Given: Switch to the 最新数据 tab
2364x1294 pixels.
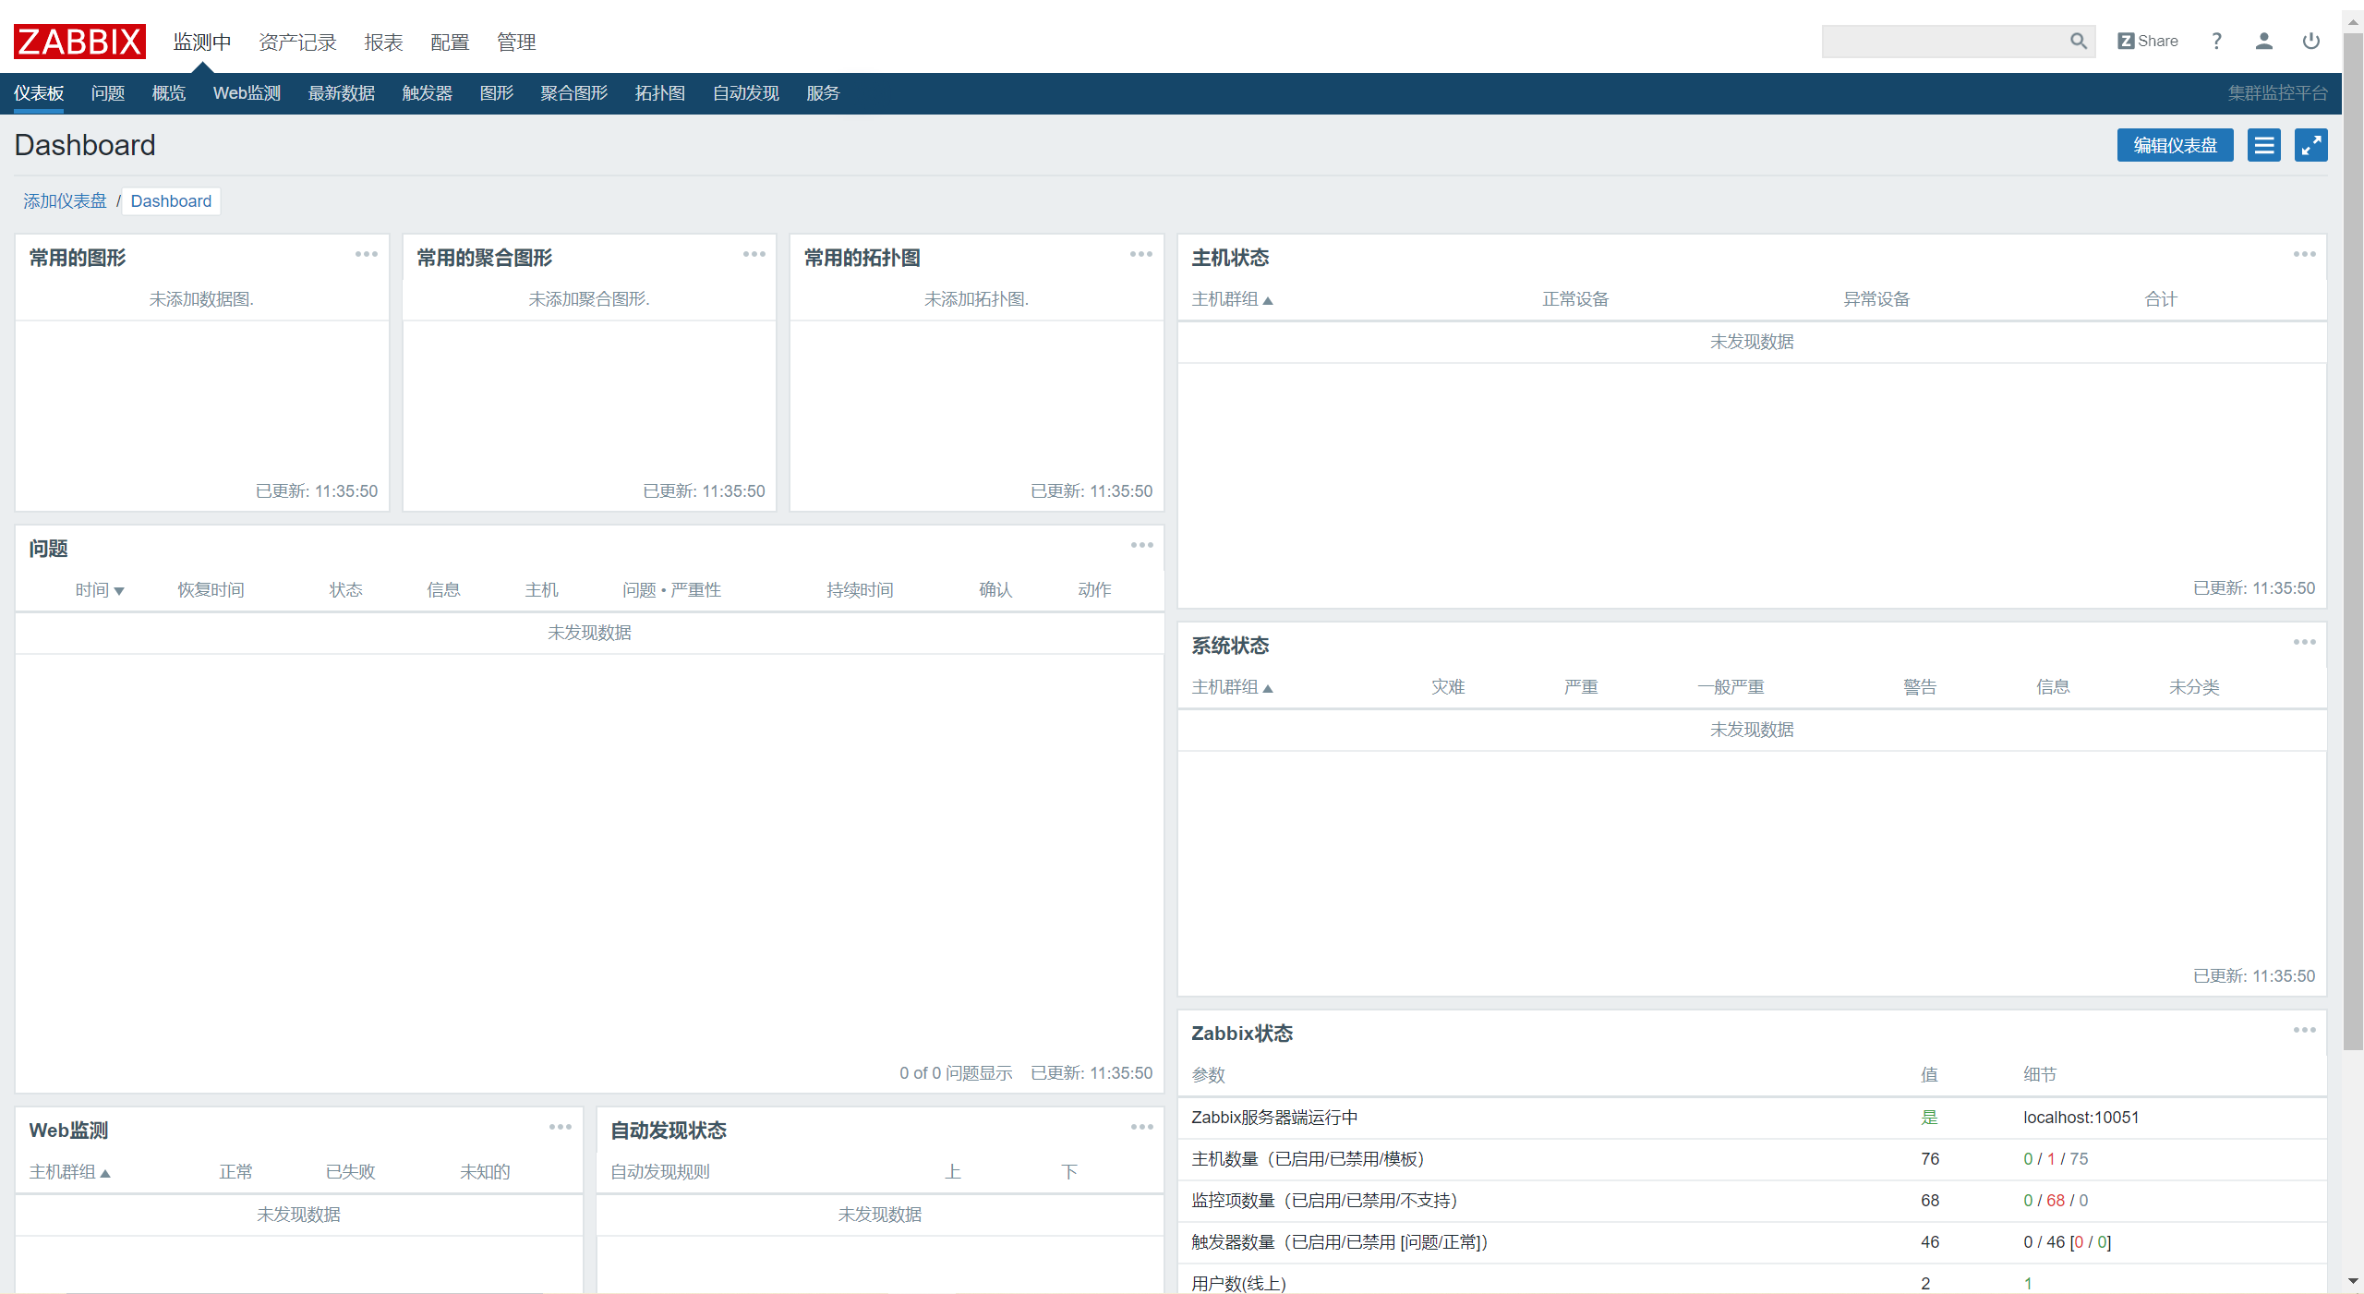Looking at the screenshot, I should (341, 93).
